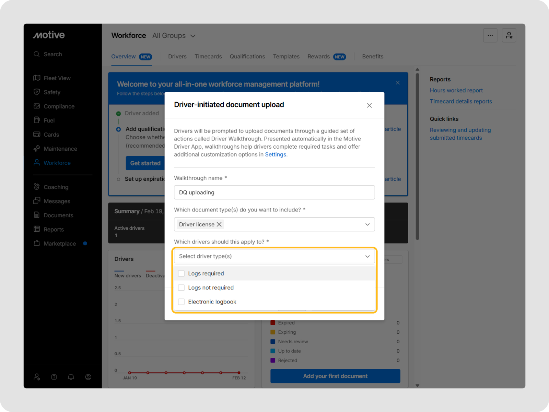
Task: Click the Maintenance wrench icon
Action: 37,149
